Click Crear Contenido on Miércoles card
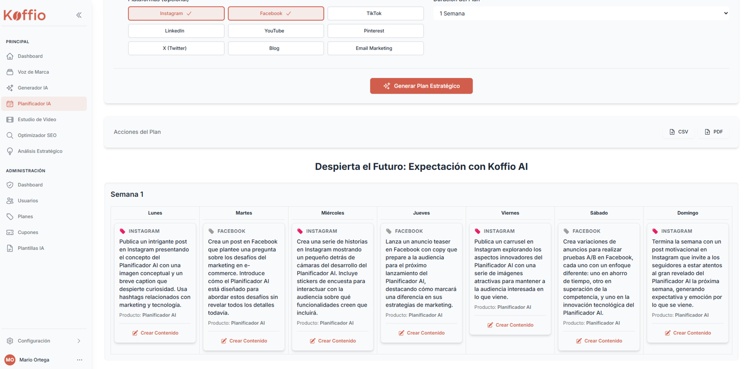The height and width of the screenshot is (369, 751). [x=332, y=341]
